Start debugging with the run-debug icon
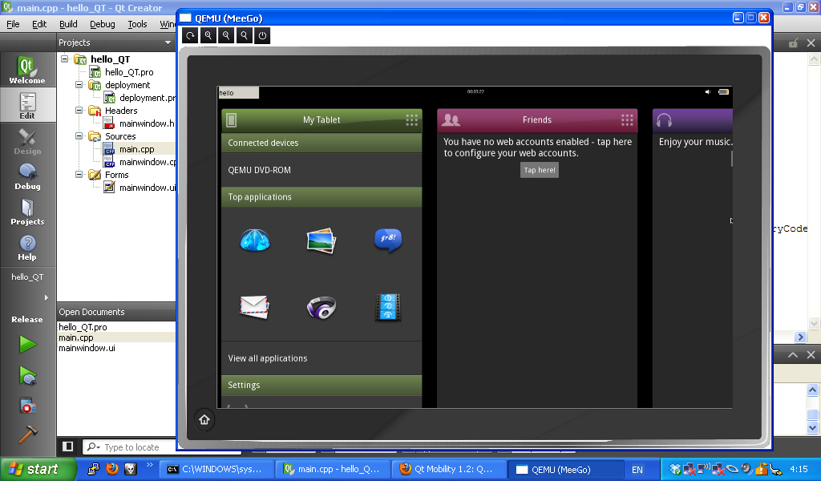 point(28,376)
